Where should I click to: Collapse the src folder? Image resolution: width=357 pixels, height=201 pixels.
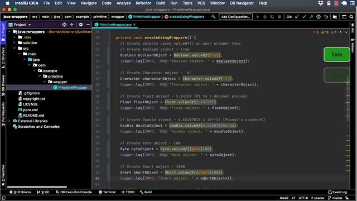(15, 49)
